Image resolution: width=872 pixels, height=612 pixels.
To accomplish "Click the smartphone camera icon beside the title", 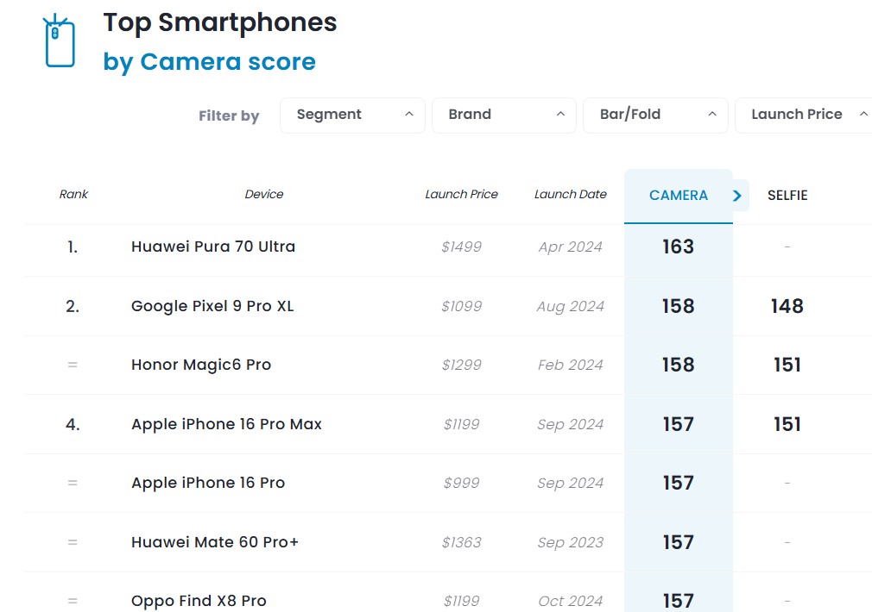I will (x=60, y=41).
